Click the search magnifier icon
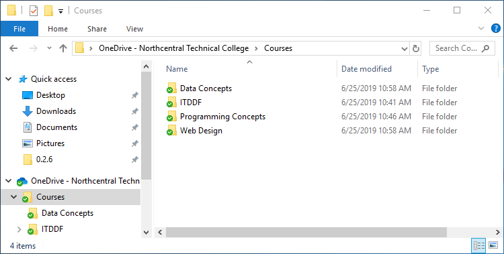Viewport: 504px width, 254px height. [486, 48]
